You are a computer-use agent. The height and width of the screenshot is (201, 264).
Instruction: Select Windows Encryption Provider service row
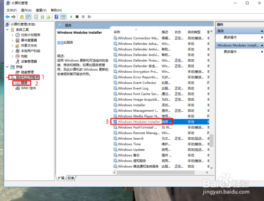tap(161, 72)
